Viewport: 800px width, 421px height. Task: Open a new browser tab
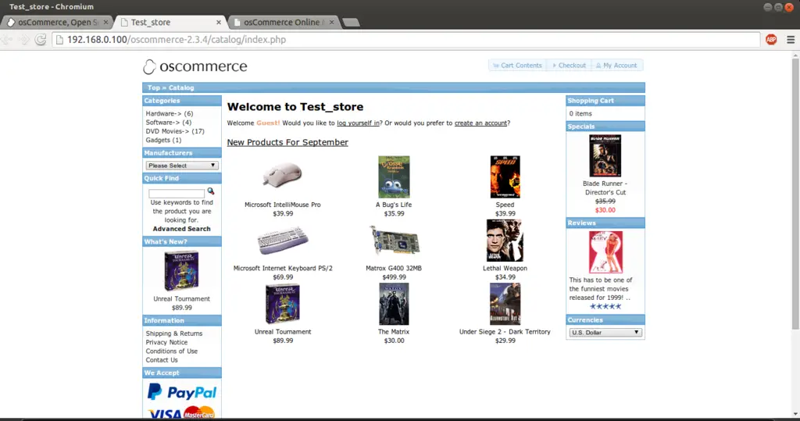point(351,22)
